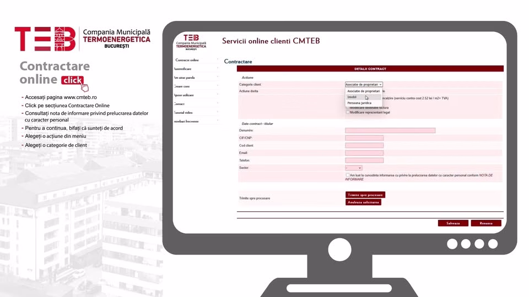The height and width of the screenshot is (297, 529).
Task: Open the Categorie client dropdown
Action: coord(364,85)
